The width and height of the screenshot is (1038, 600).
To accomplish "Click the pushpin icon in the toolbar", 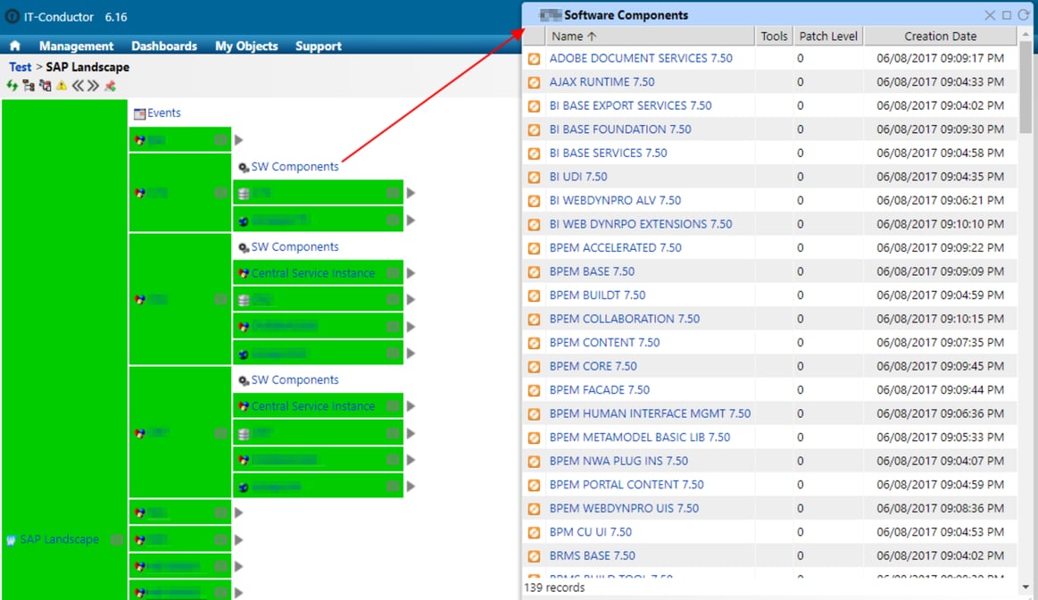I will pos(110,86).
